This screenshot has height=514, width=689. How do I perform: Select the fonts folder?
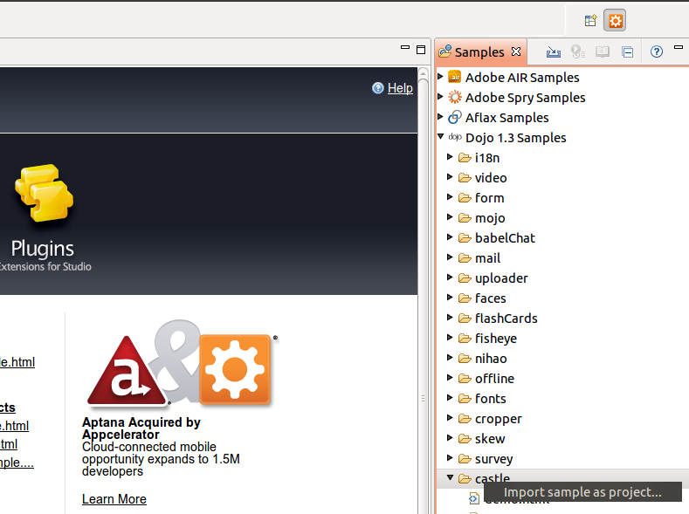pyautogui.click(x=491, y=399)
